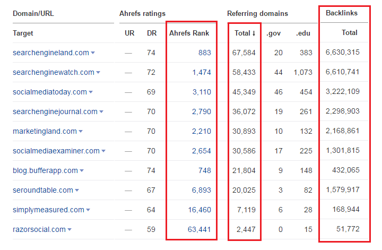Select backlinks total 3,222,109

[343, 91]
